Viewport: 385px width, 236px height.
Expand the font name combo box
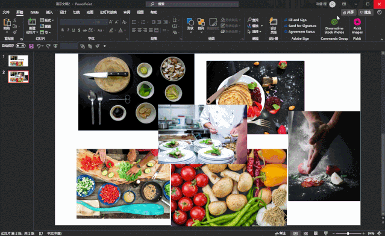coord(77,22)
